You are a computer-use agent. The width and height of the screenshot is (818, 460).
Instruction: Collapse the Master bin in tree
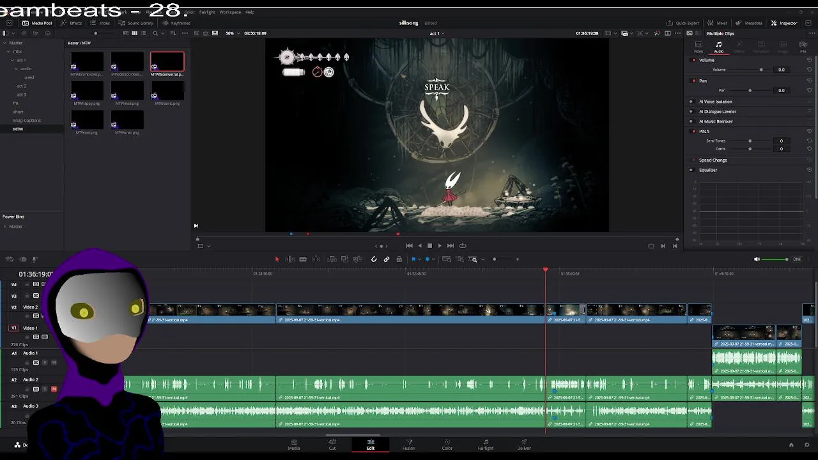4,43
